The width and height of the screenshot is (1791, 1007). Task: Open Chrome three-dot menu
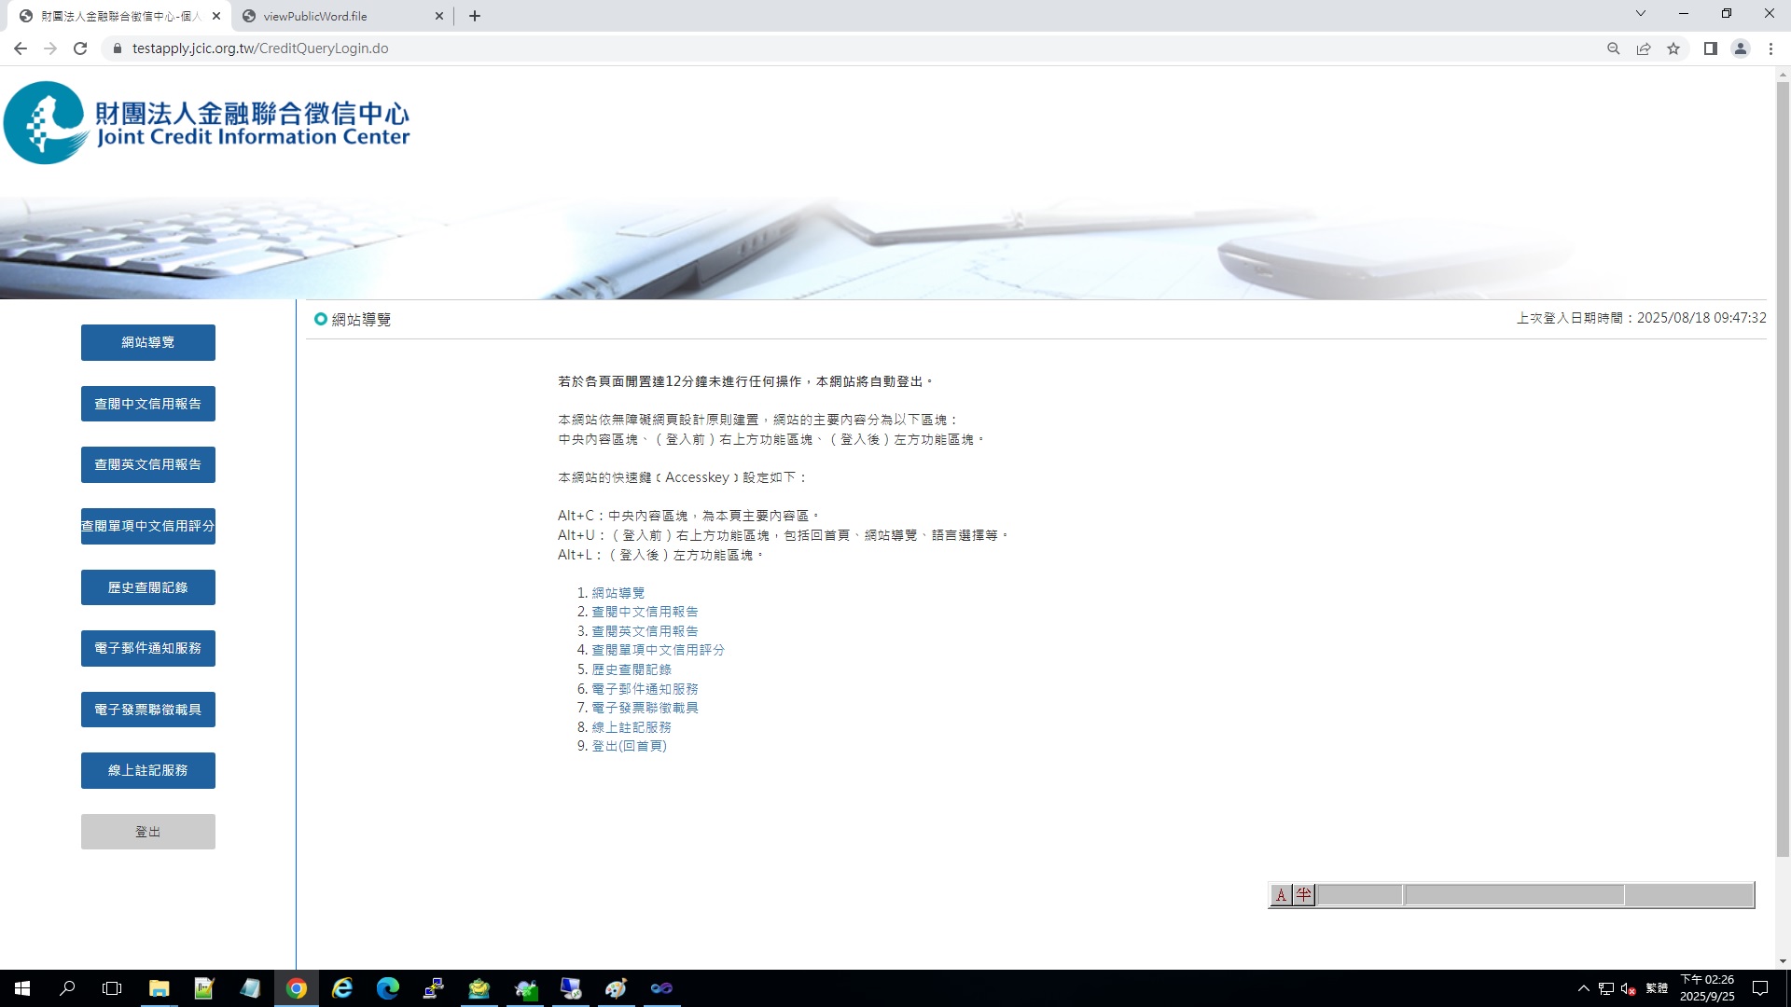tap(1770, 48)
